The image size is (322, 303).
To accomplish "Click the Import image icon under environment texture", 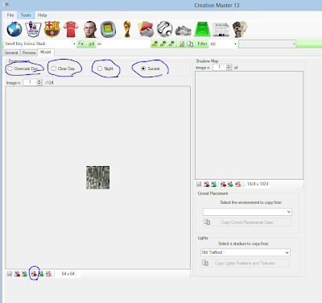I will pyautogui.click(x=18, y=274).
